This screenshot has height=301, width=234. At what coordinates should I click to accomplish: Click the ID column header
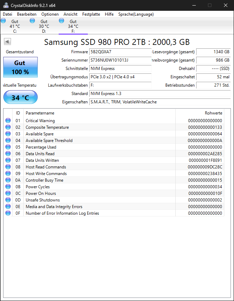(x=18, y=113)
